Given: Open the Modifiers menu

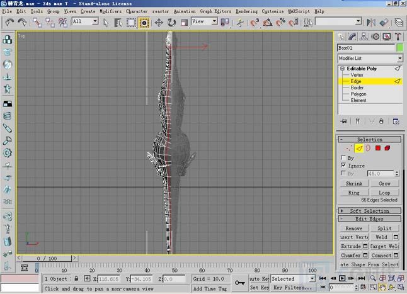Looking at the screenshot, I should [x=111, y=11].
